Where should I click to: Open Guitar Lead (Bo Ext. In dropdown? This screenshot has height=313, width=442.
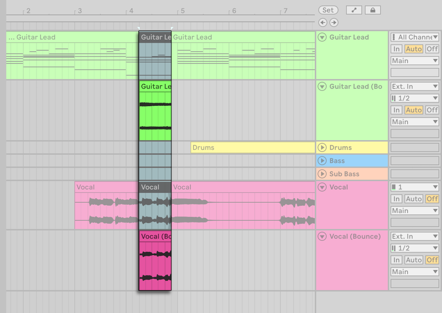(415, 86)
